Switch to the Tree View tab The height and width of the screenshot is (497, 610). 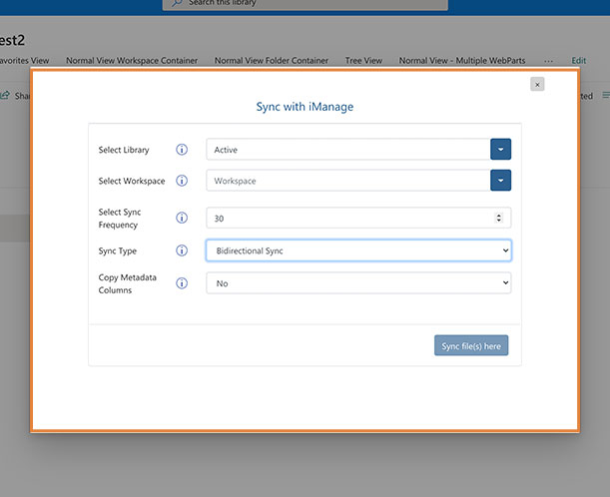[363, 61]
